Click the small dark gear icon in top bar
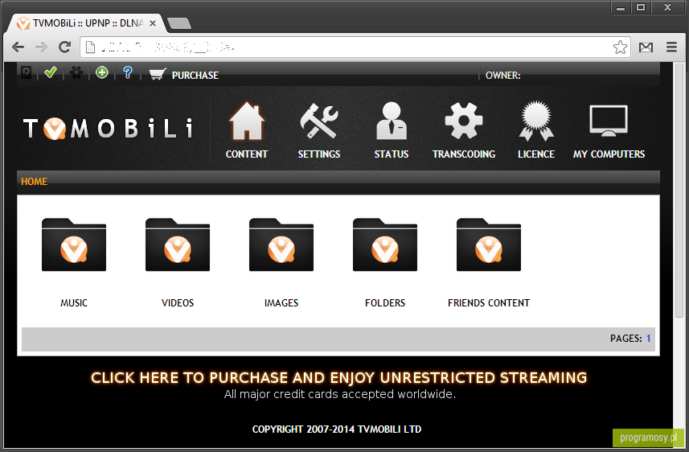This screenshot has width=689, height=452. tap(76, 72)
